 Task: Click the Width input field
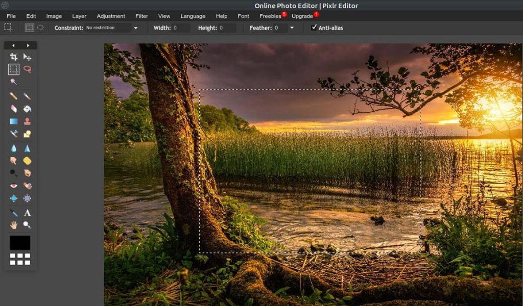tap(180, 28)
